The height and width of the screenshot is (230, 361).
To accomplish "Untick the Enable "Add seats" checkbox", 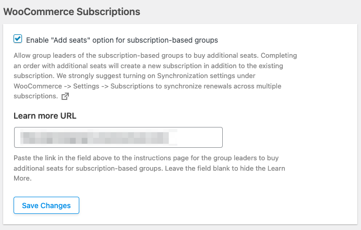I will pos(18,39).
